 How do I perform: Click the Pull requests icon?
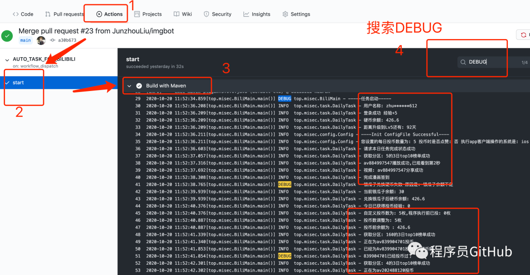click(48, 14)
